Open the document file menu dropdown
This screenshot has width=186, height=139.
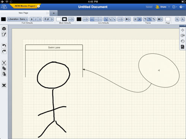(x=175, y=7)
